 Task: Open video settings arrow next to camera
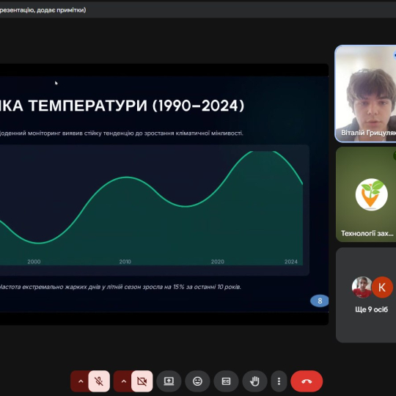123,381
